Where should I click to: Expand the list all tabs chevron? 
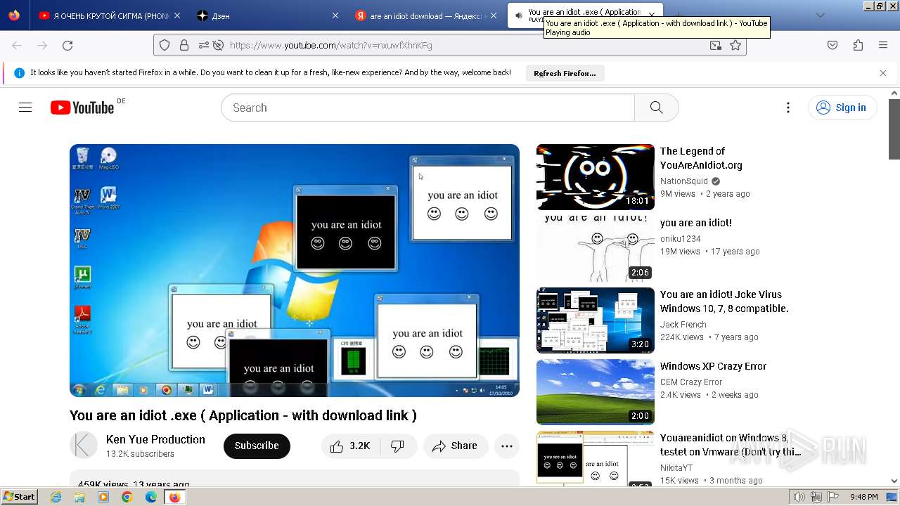[x=821, y=15]
